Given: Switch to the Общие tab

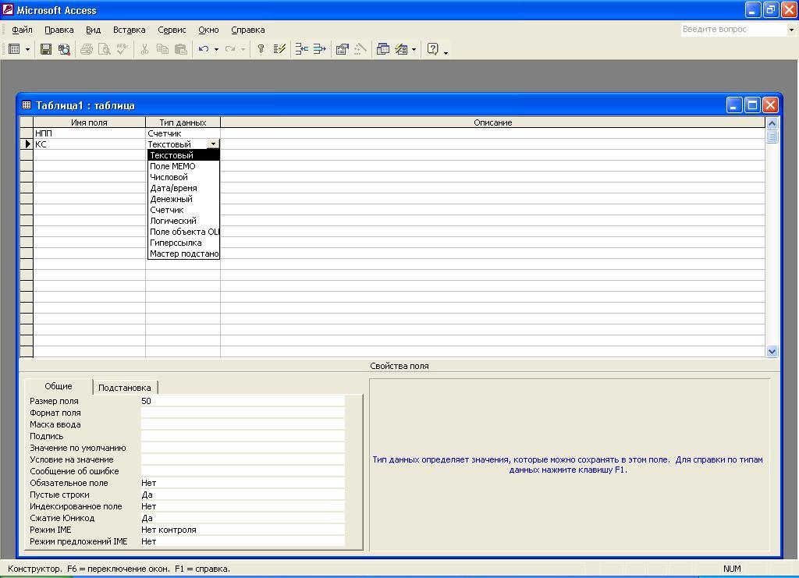Looking at the screenshot, I should tap(59, 387).
